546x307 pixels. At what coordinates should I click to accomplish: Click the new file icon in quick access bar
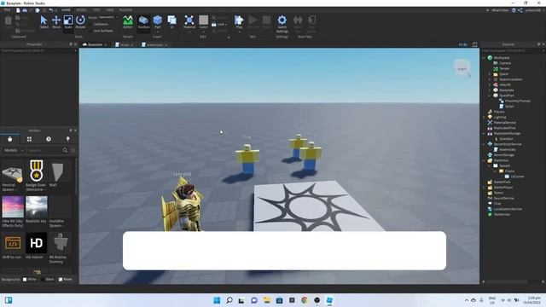coord(18,10)
